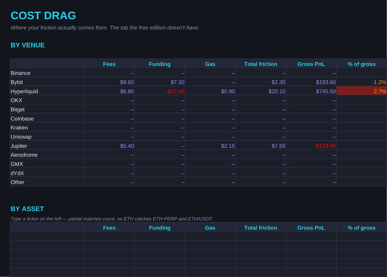Viewport: 387px width, 277px height.
Task: Select the Fees header in BY ASSET table
Action: [109, 228]
